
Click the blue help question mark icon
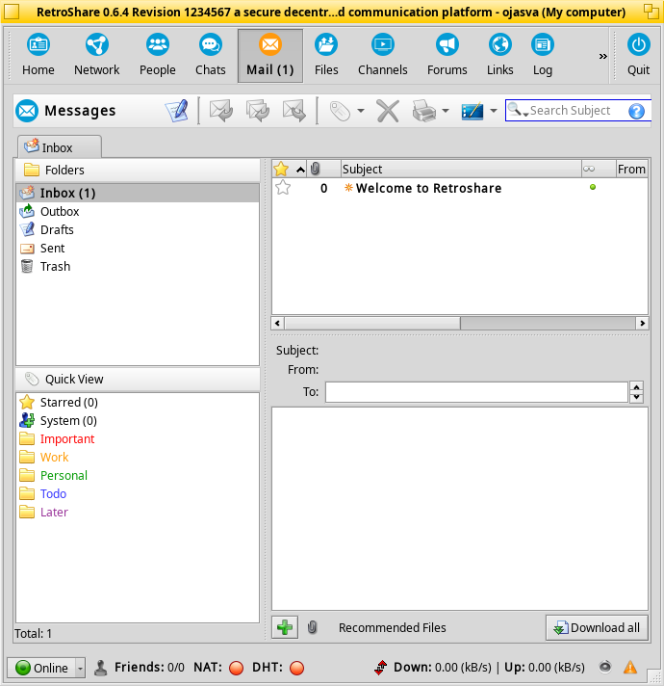(636, 111)
